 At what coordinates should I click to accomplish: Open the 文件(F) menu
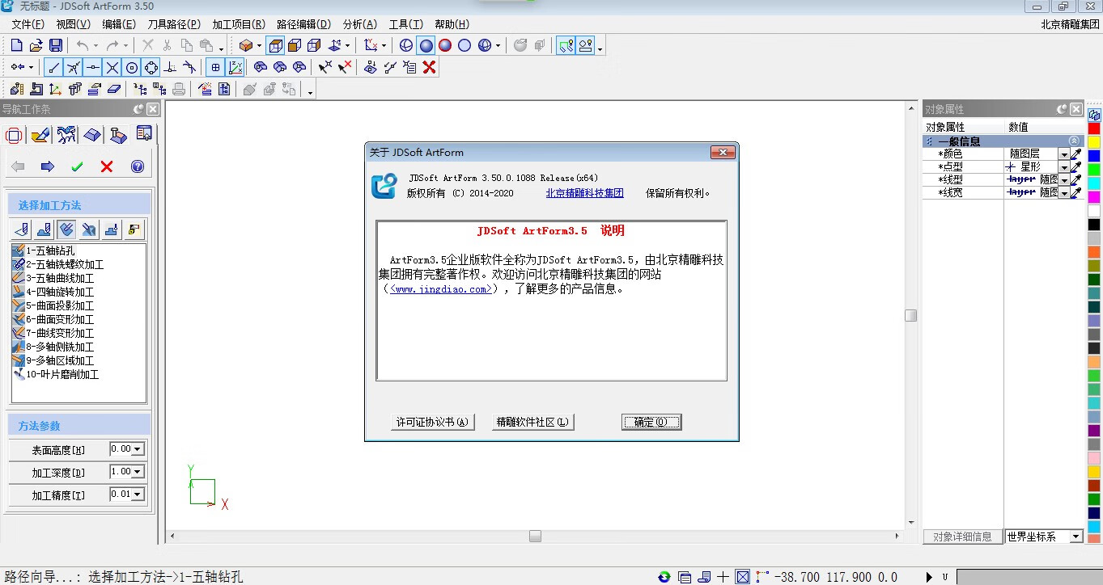click(28, 24)
